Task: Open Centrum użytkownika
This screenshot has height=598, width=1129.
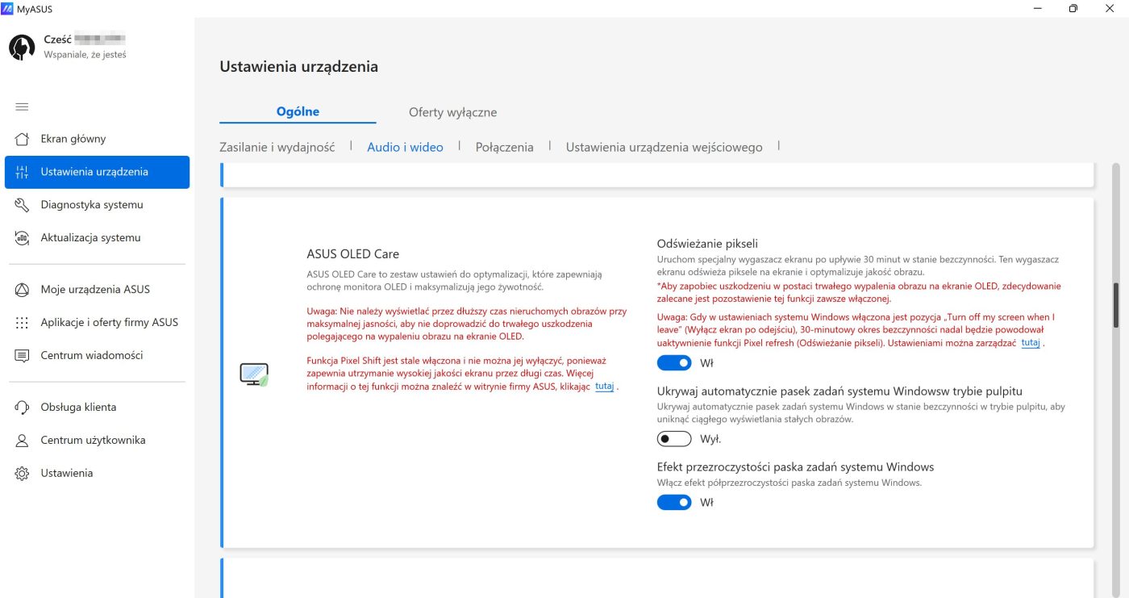Action: [x=97, y=441]
